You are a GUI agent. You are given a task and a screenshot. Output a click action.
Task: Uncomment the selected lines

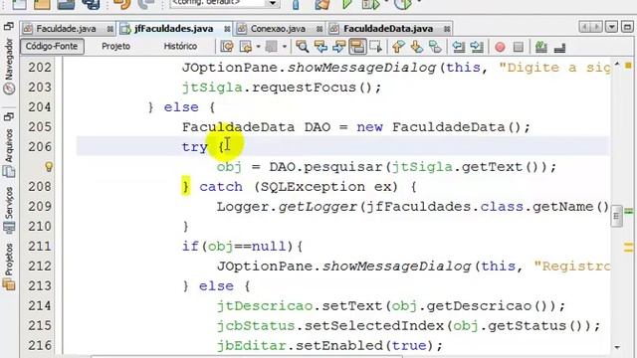[x=559, y=48]
